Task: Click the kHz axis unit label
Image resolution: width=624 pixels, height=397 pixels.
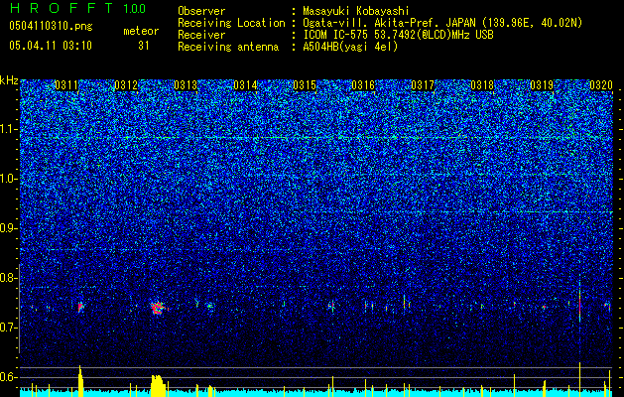Action: point(9,80)
